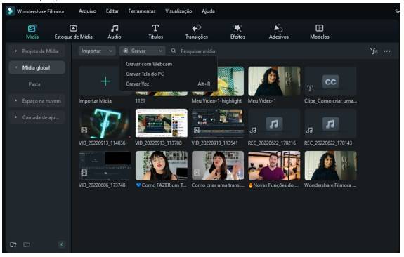This screenshot has width=404, height=257.
Task: Select Mídia global in the sidebar
Action: 37,67
